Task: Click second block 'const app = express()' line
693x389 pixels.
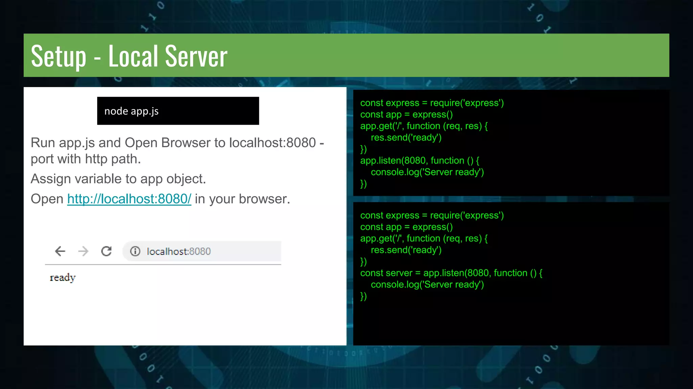Action: pos(406,227)
